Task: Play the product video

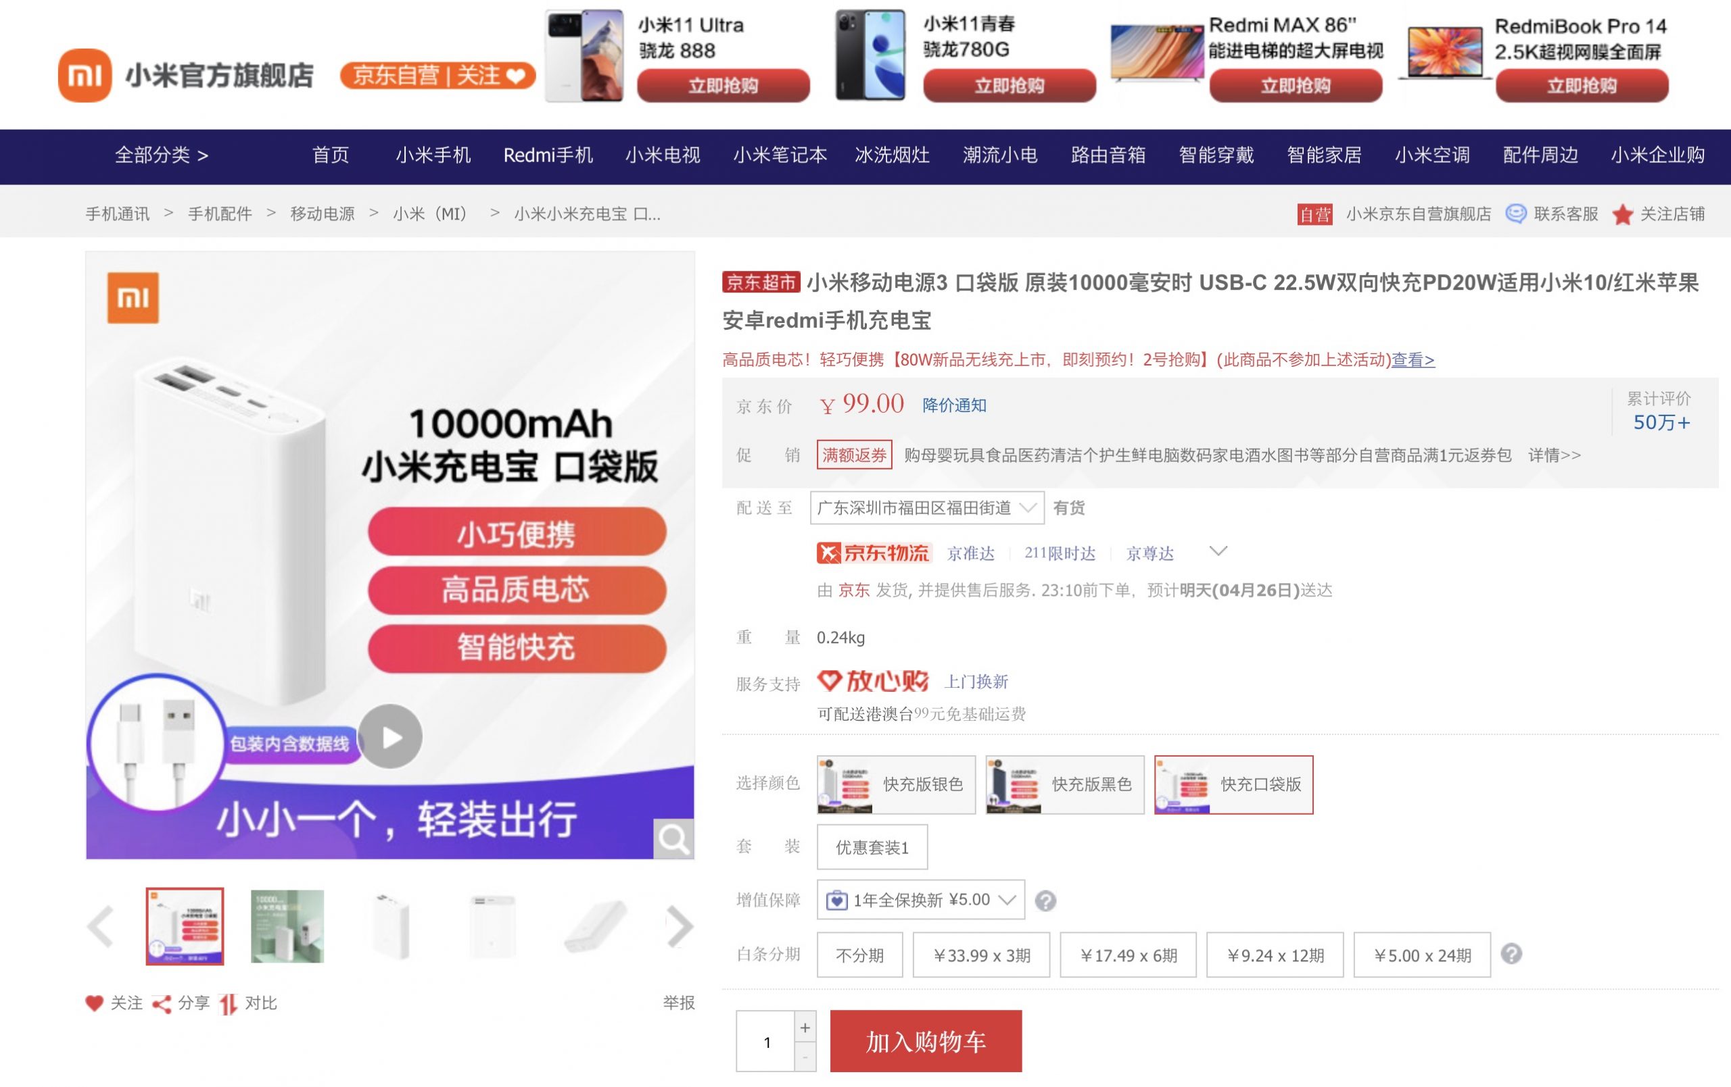Action: (x=390, y=737)
